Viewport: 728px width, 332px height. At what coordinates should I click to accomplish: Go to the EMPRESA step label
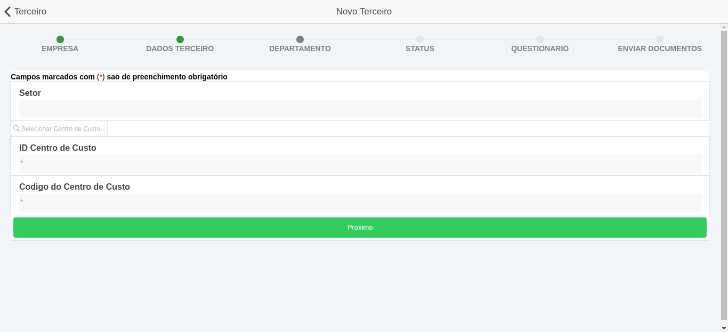[60, 48]
